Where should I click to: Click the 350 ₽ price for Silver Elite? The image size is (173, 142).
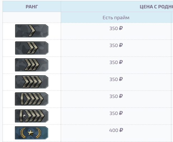coord(116,96)
